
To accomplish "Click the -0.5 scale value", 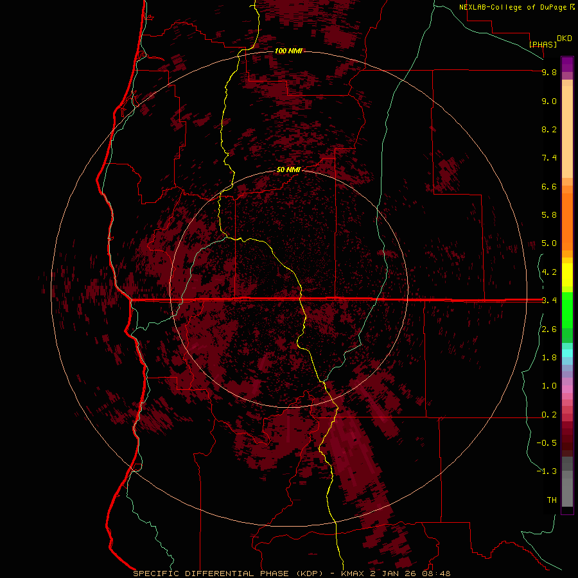I will pyautogui.click(x=547, y=442).
